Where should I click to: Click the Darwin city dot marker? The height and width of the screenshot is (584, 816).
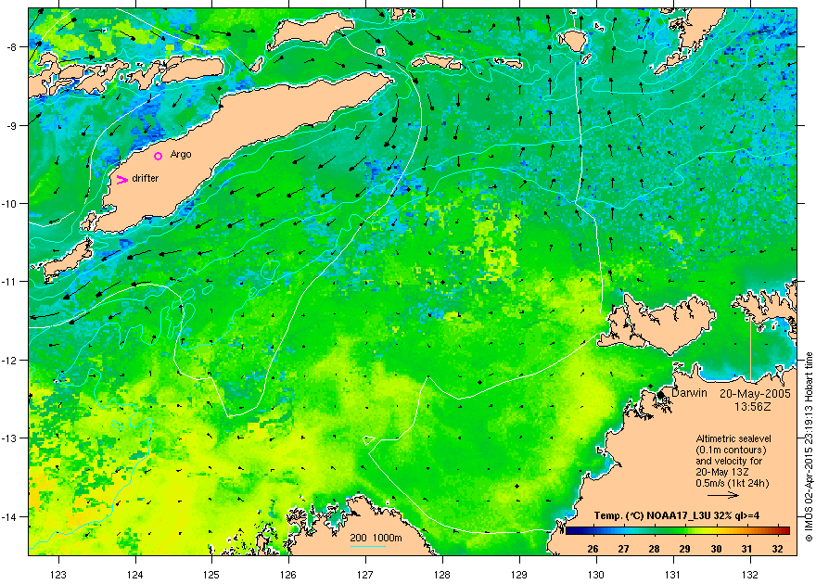coord(660,395)
